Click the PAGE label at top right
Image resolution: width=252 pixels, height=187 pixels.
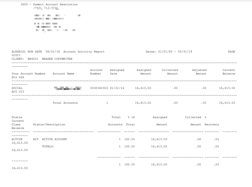[x=231, y=52]
